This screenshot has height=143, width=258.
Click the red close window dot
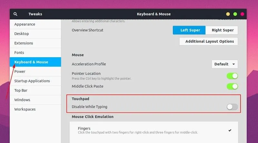point(242,14)
